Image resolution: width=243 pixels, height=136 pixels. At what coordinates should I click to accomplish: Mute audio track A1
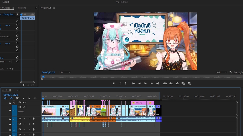pos(24,119)
